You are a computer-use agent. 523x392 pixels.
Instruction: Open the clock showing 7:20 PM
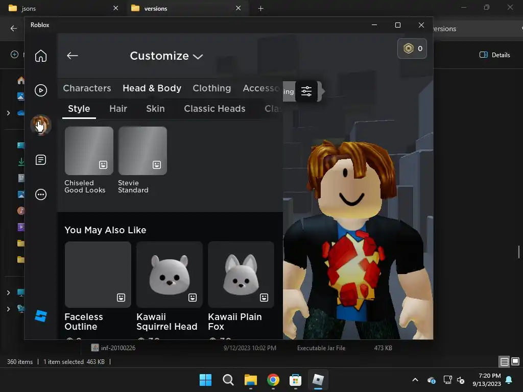[487, 380]
